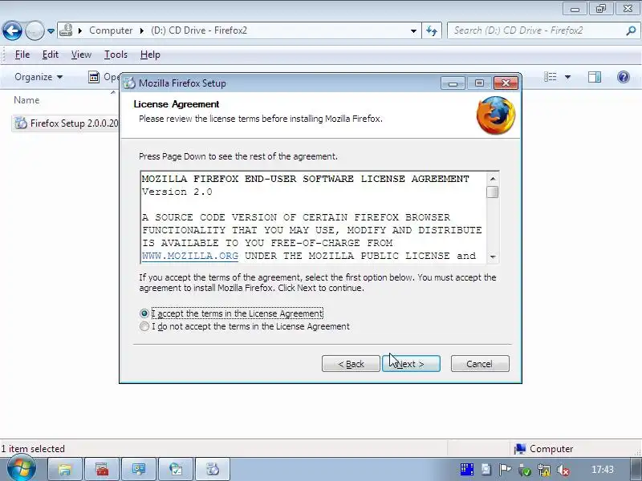Click the Search CD Drive input field
This screenshot has height=481, width=642.
(x=536, y=30)
